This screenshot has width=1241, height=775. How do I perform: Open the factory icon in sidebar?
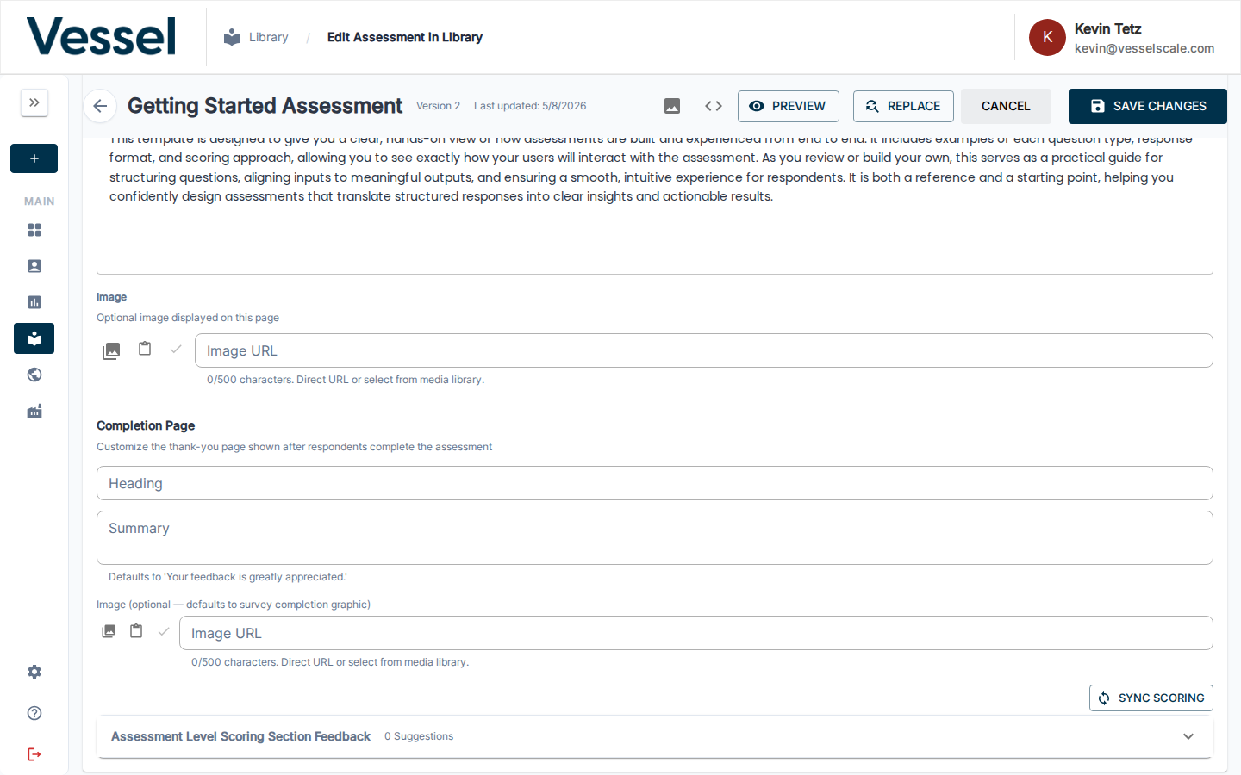34,411
